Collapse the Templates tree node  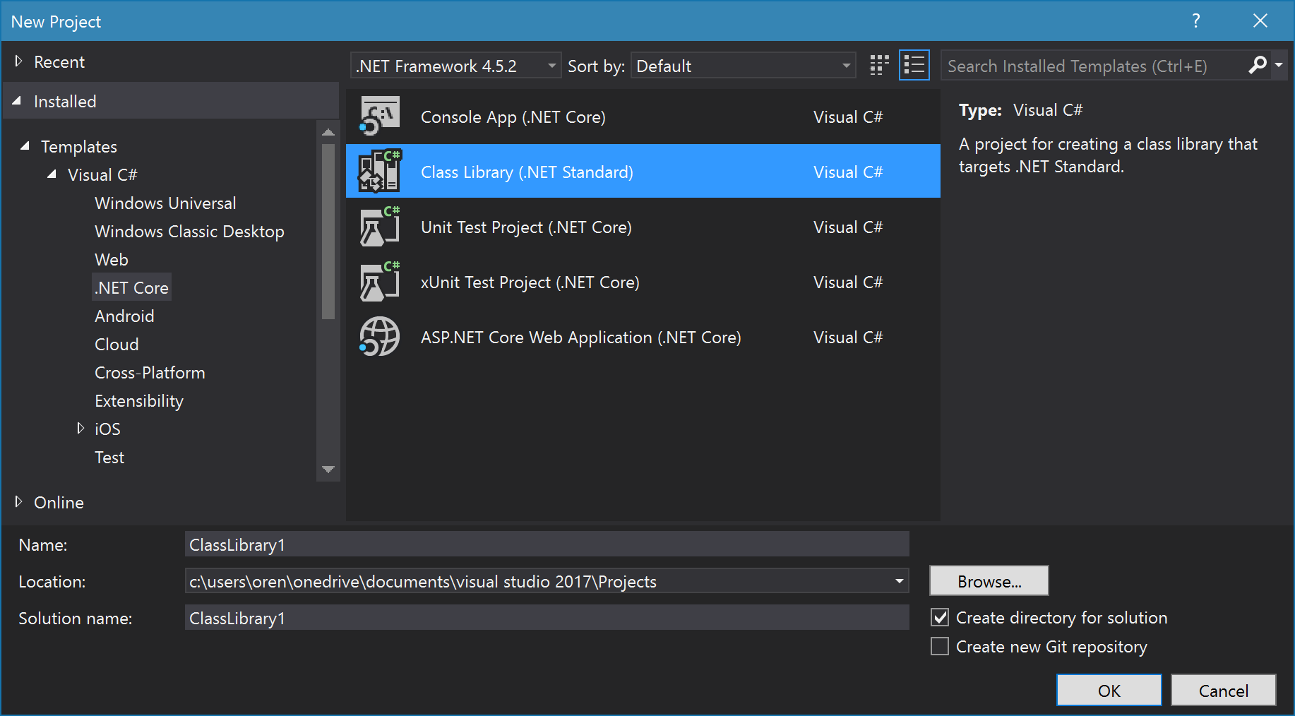tap(25, 146)
